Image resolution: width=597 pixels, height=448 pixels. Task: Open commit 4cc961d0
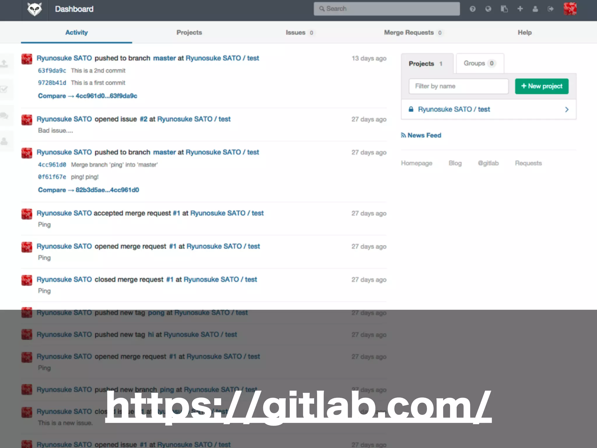tap(52, 165)
